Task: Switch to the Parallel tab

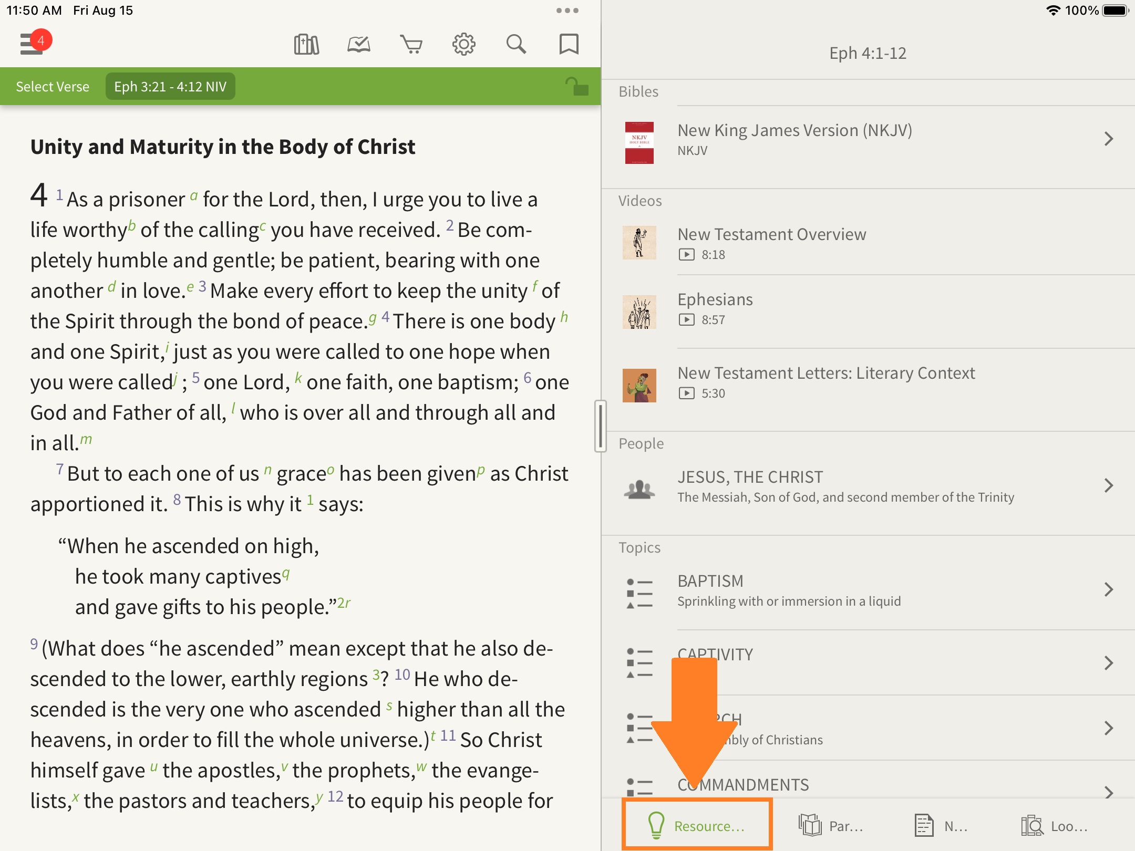Action: click(x=830, y=826)
